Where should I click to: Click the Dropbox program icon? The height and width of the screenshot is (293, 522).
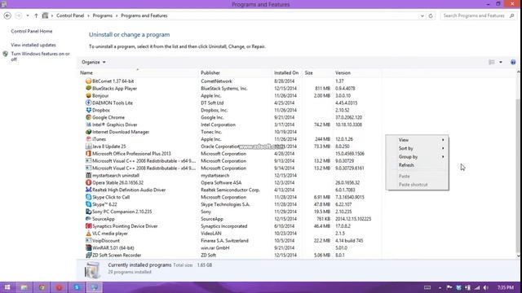pyautogui.click(x=88, y=111)
